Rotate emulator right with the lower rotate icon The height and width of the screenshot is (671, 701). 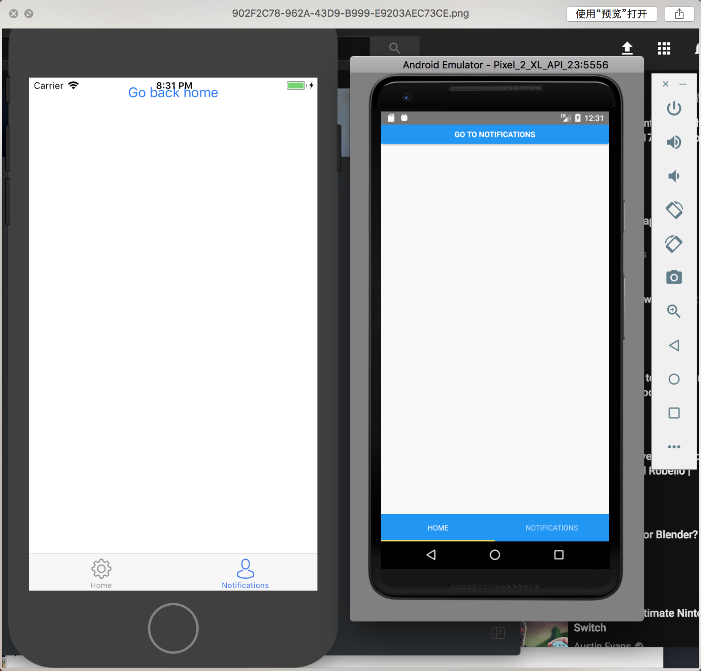674,244
